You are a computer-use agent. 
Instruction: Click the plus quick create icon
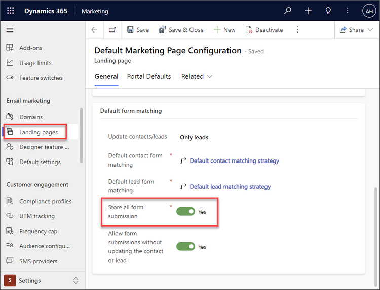point(308,11)
